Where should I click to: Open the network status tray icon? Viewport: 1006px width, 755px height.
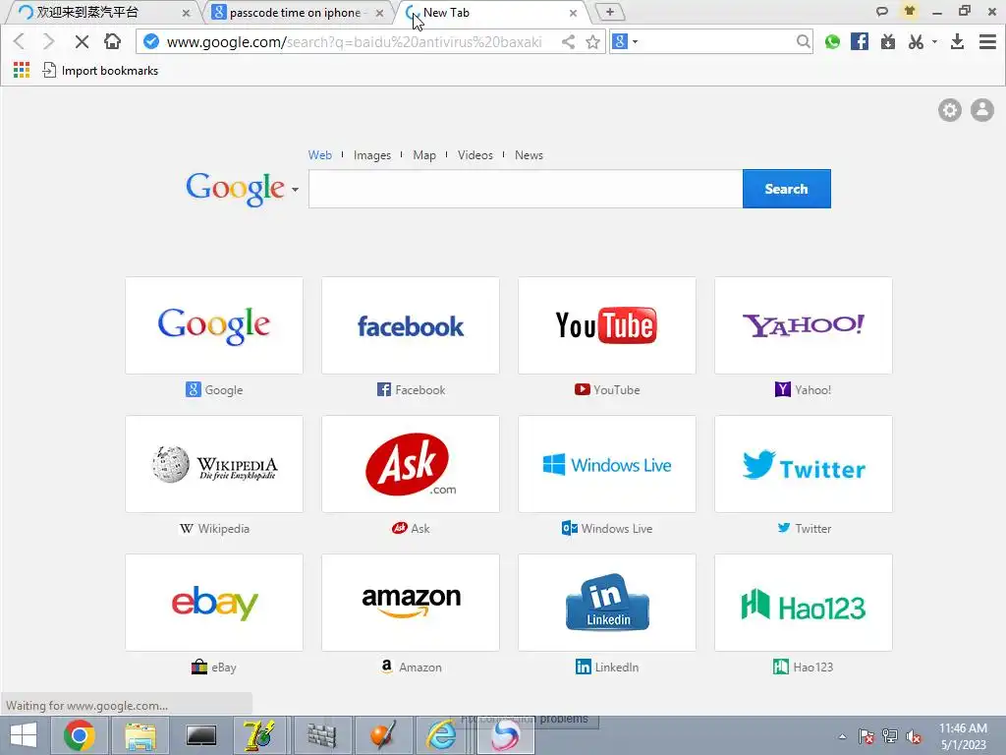coord(890,736)
